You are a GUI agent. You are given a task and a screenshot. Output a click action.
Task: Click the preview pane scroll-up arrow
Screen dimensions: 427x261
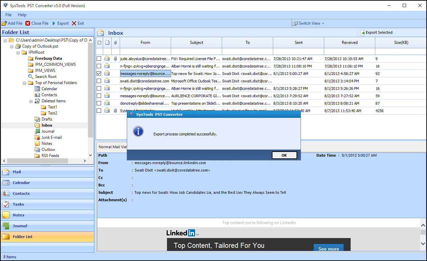click(423, 225)
